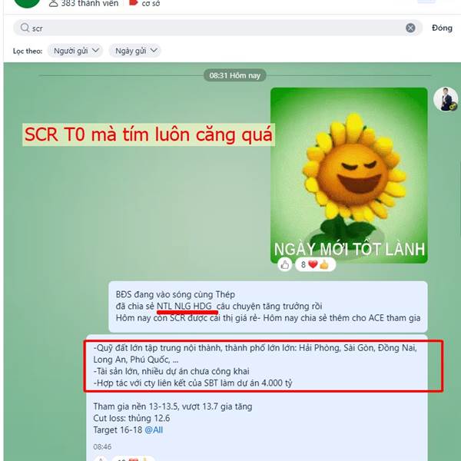The width and height of the screenshot is (461, 461).
Task: Clear the search text with the X icon
Action: 410,28
